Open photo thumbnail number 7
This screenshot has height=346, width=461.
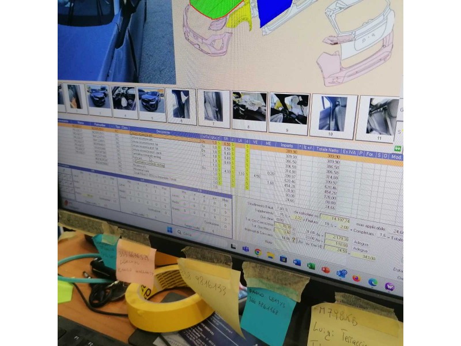tap(213, 108)
